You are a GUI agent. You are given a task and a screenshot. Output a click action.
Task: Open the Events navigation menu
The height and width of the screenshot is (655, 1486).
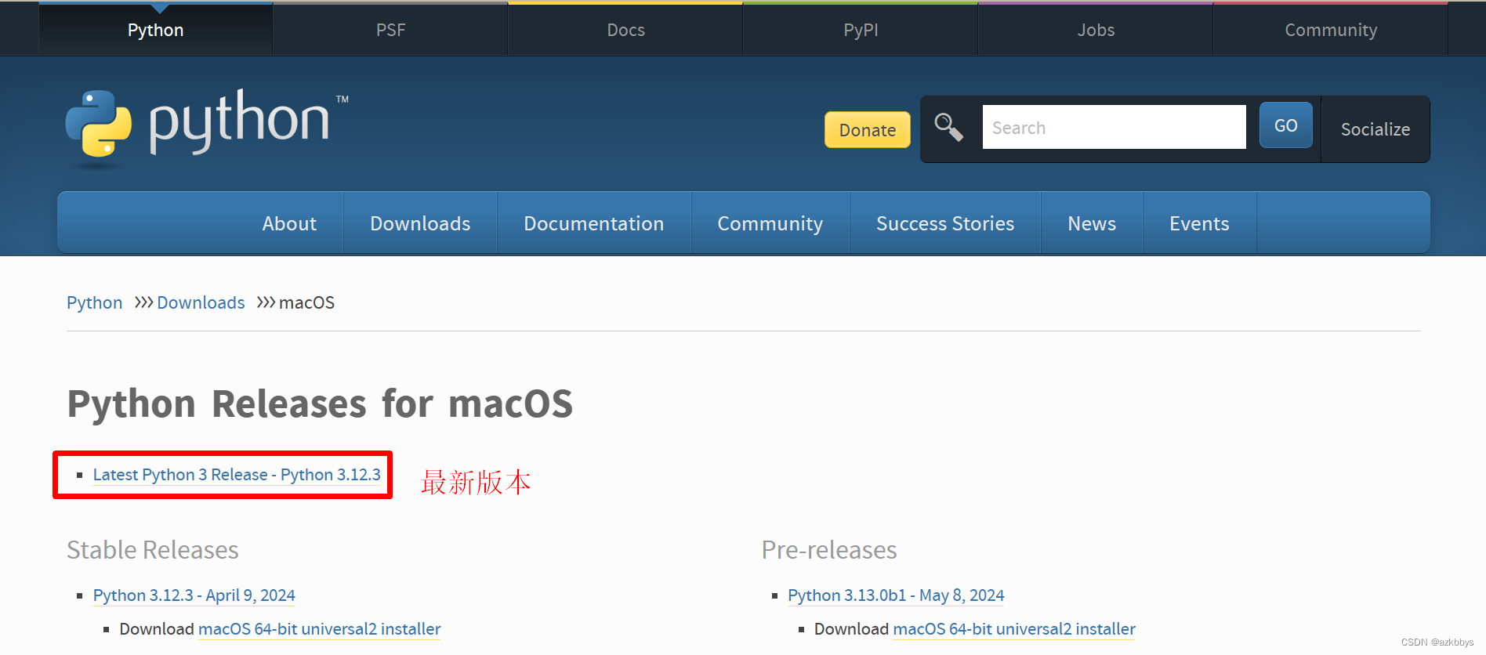click(1199, 223)
